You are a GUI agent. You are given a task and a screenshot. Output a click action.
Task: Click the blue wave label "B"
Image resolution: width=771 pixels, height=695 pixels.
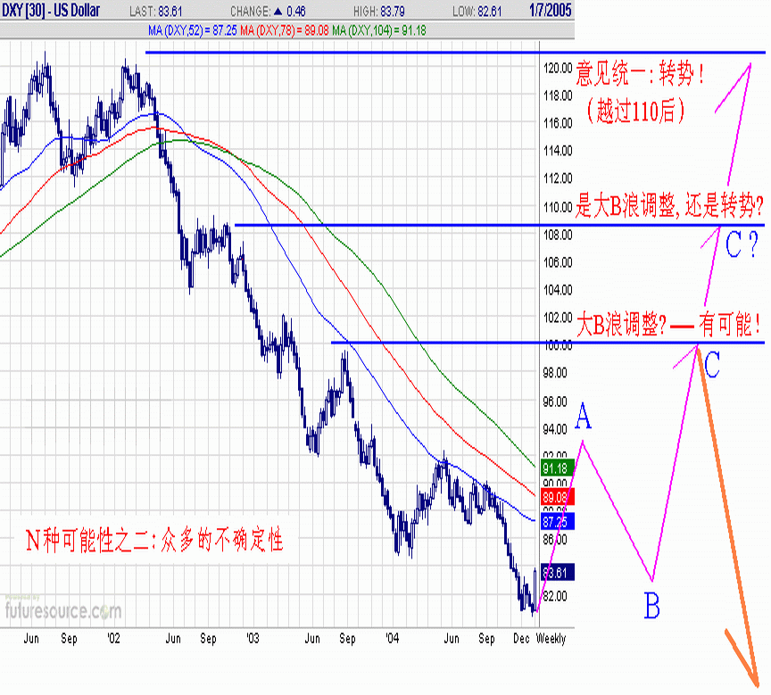(652, 606)
